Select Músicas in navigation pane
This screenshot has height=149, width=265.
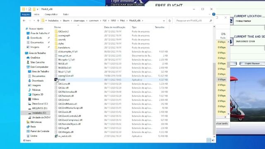(x=36, y=90)
